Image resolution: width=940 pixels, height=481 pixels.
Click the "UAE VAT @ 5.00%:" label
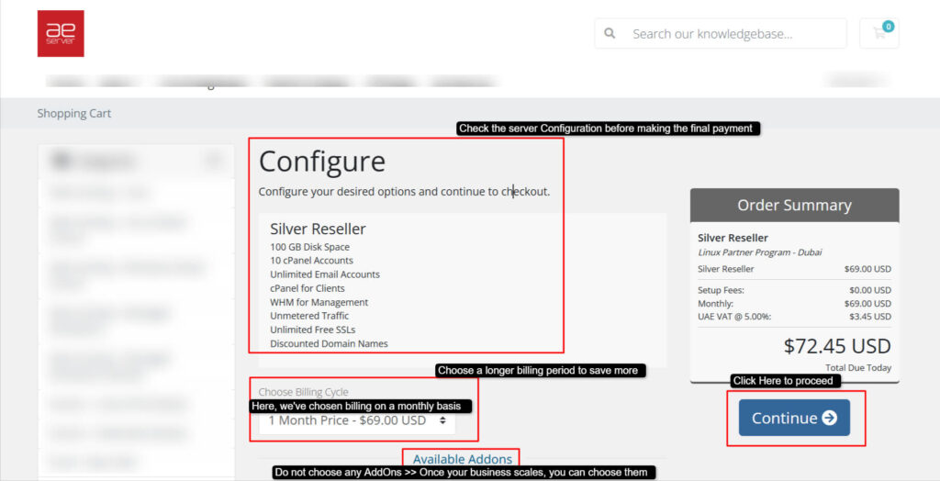pos(734,316)
